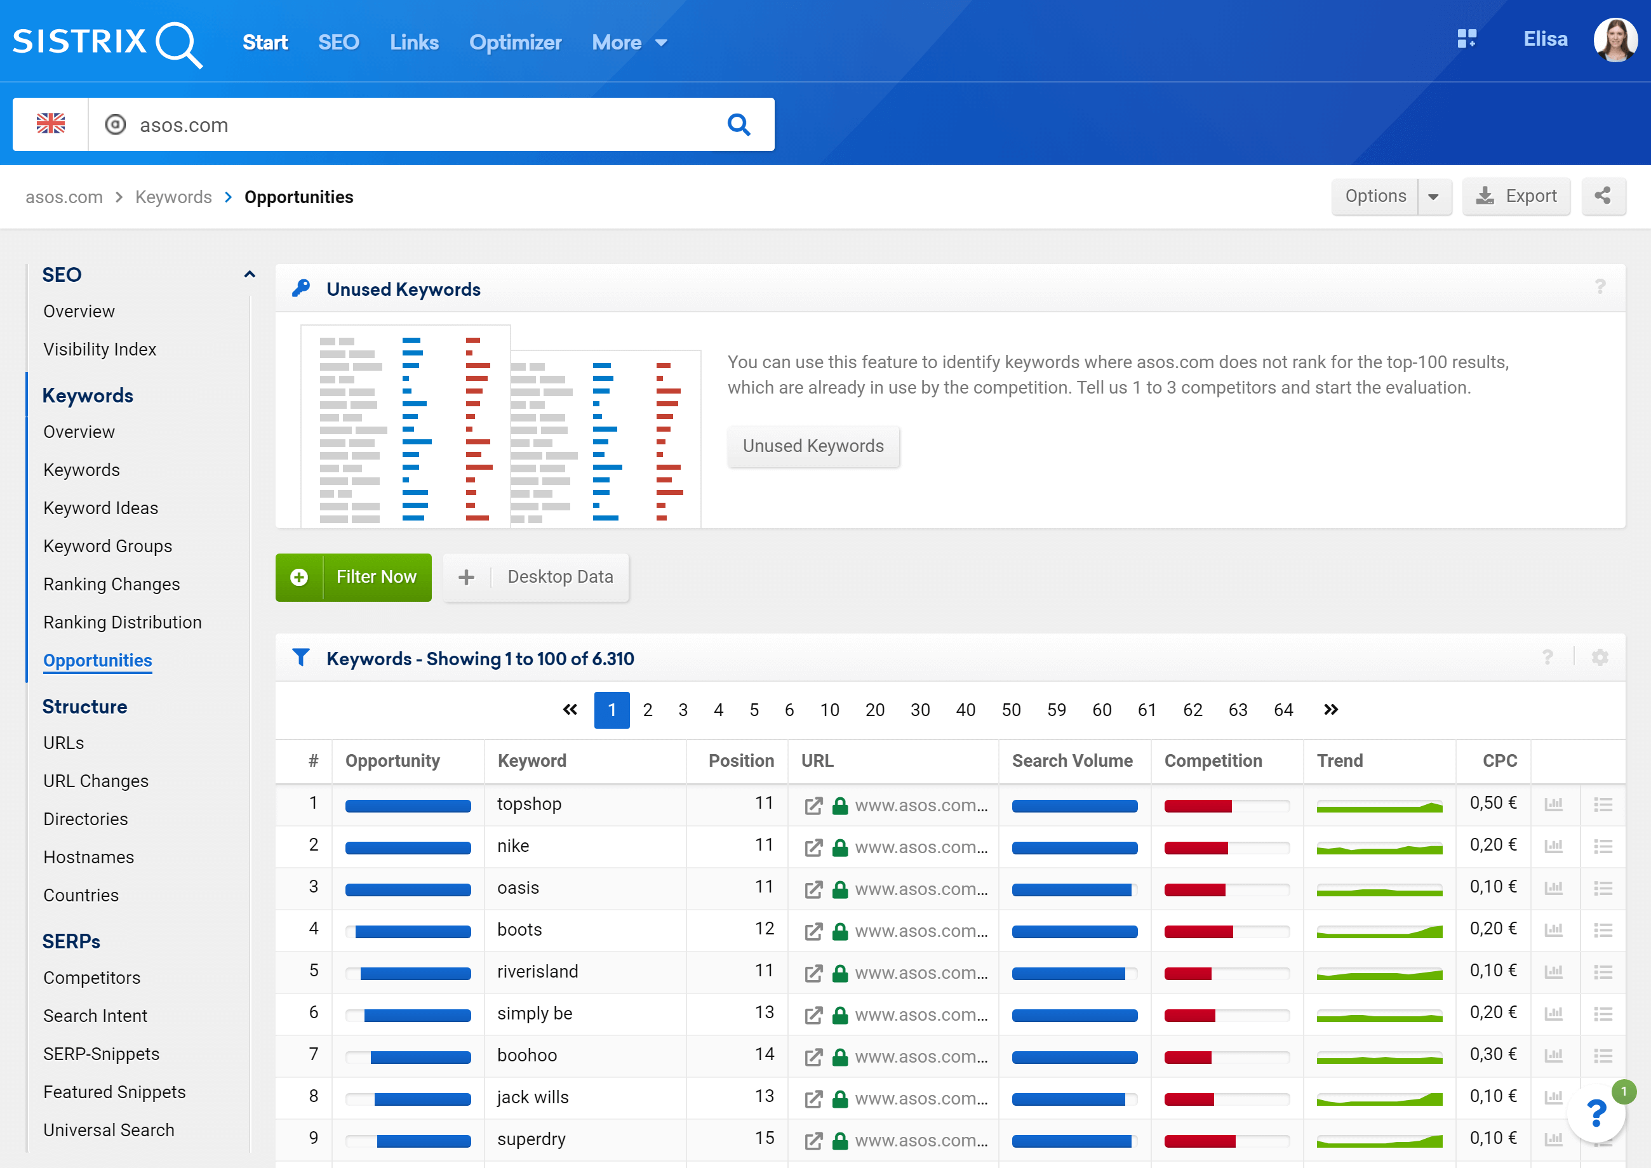
Task: Open the share icon next to Export
Action: coord(1603,196)
